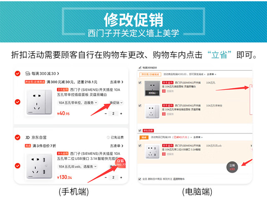Click the info icon by 已免运费
The height and width of the screenshot is (209, 267).
pyautogui.click(x=108, y=137)
